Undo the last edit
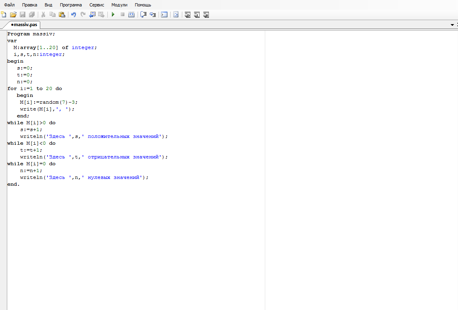Image resolution: width=458 pixels, height=310 pixels. pos(74,14)
